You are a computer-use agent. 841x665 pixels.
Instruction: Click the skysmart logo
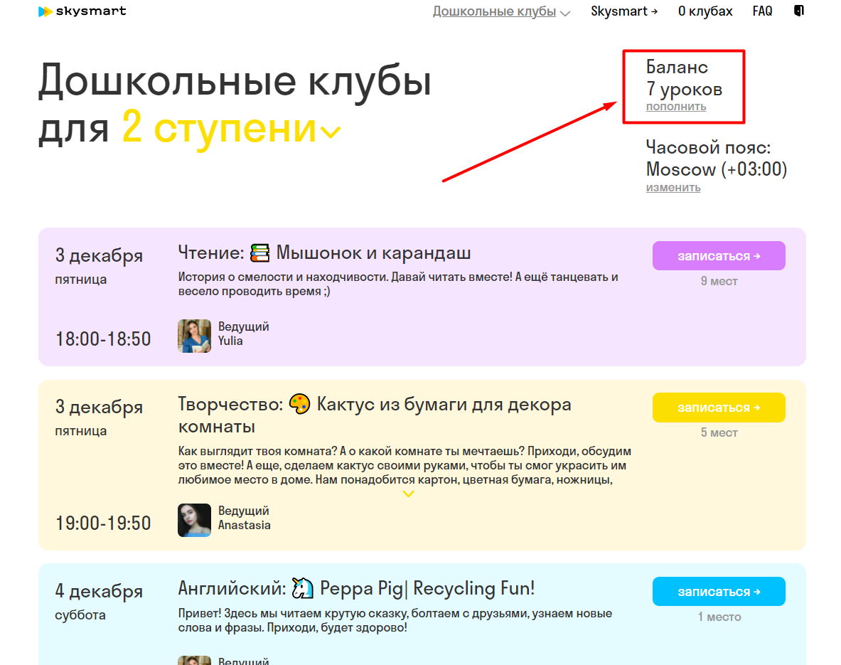pos(82,11)
